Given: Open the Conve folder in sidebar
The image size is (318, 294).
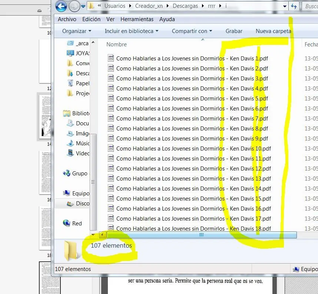Looking at the screenshot, I should point(78,63).
